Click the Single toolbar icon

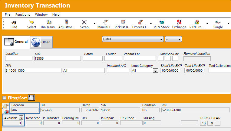[x=218, y=22]
